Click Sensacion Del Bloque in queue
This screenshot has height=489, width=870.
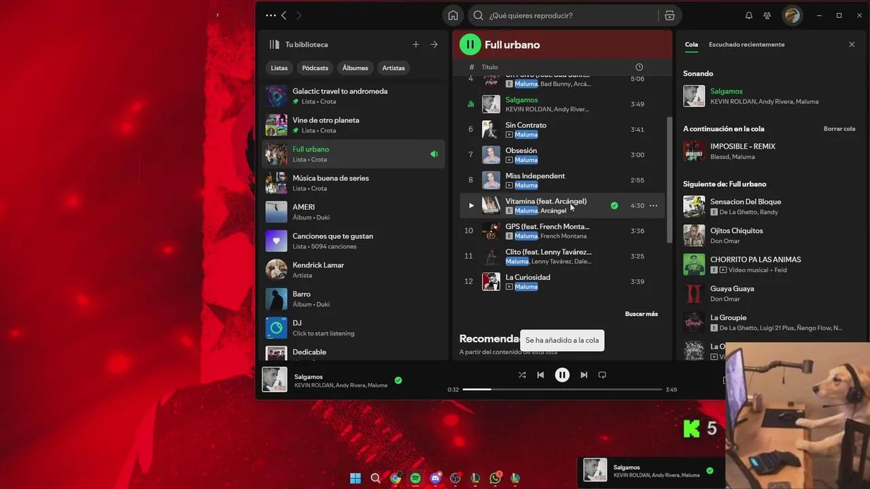[746, 202]
